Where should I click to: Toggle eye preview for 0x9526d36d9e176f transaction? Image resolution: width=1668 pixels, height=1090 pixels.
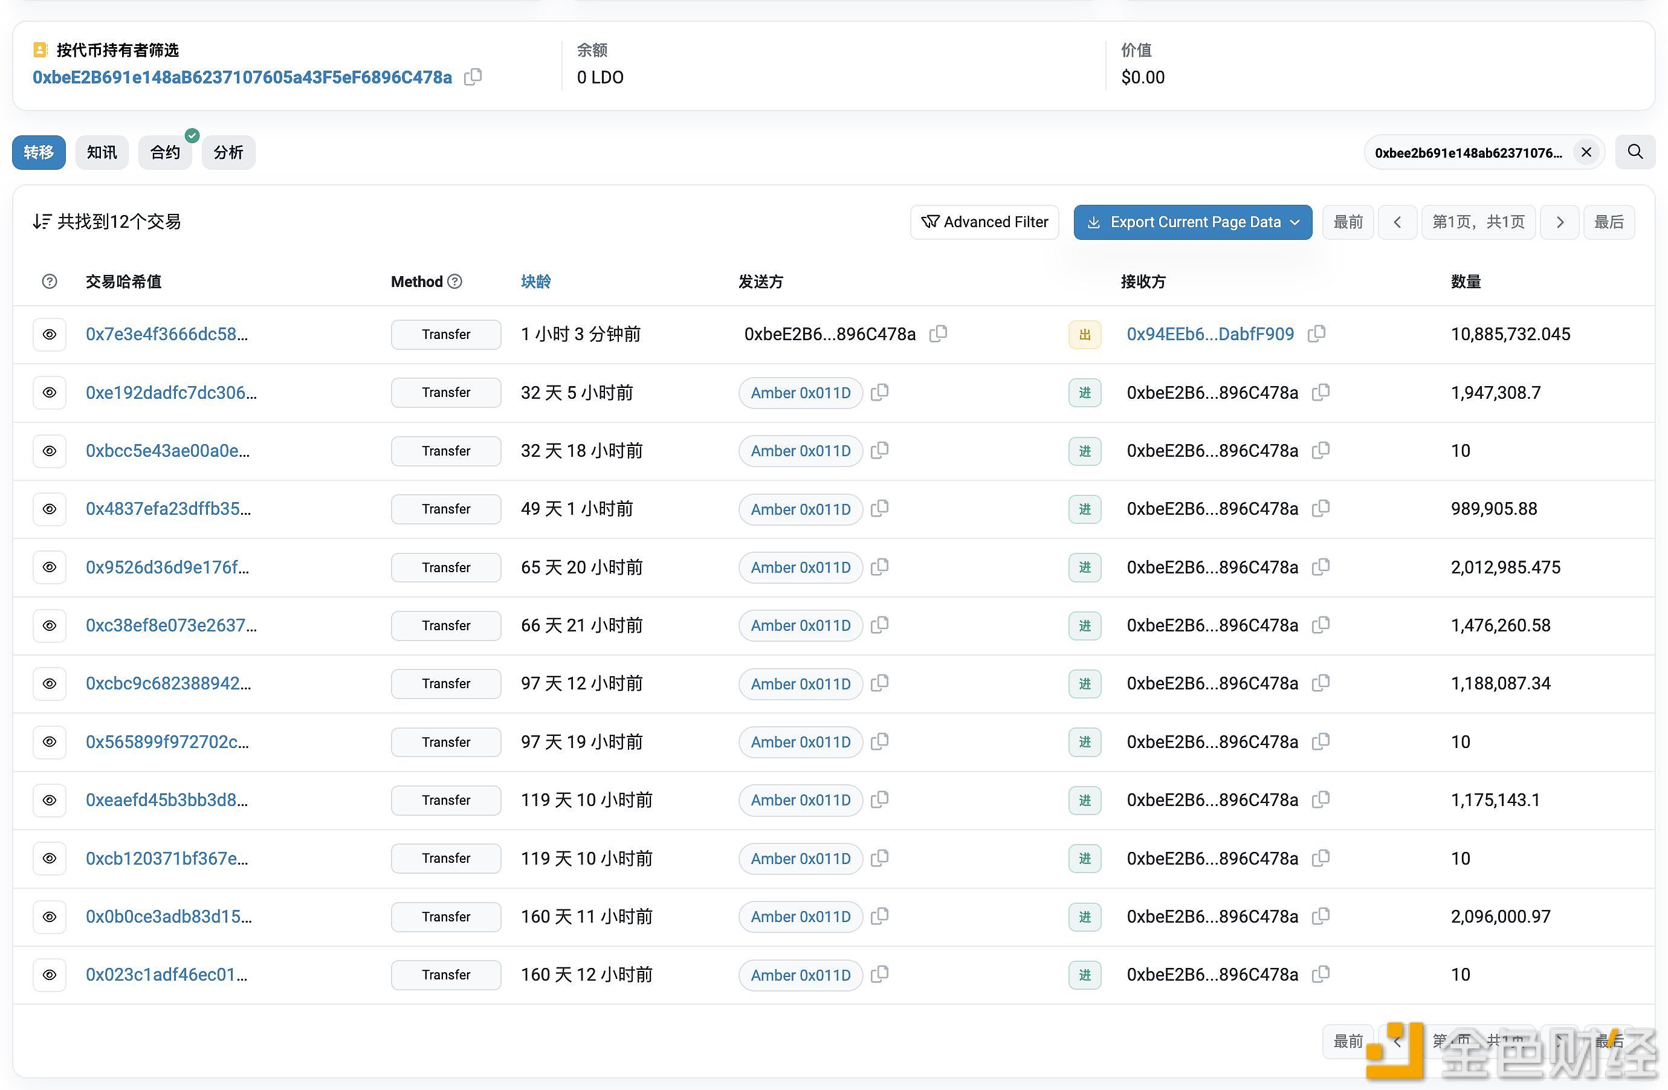tap(50, 567)
